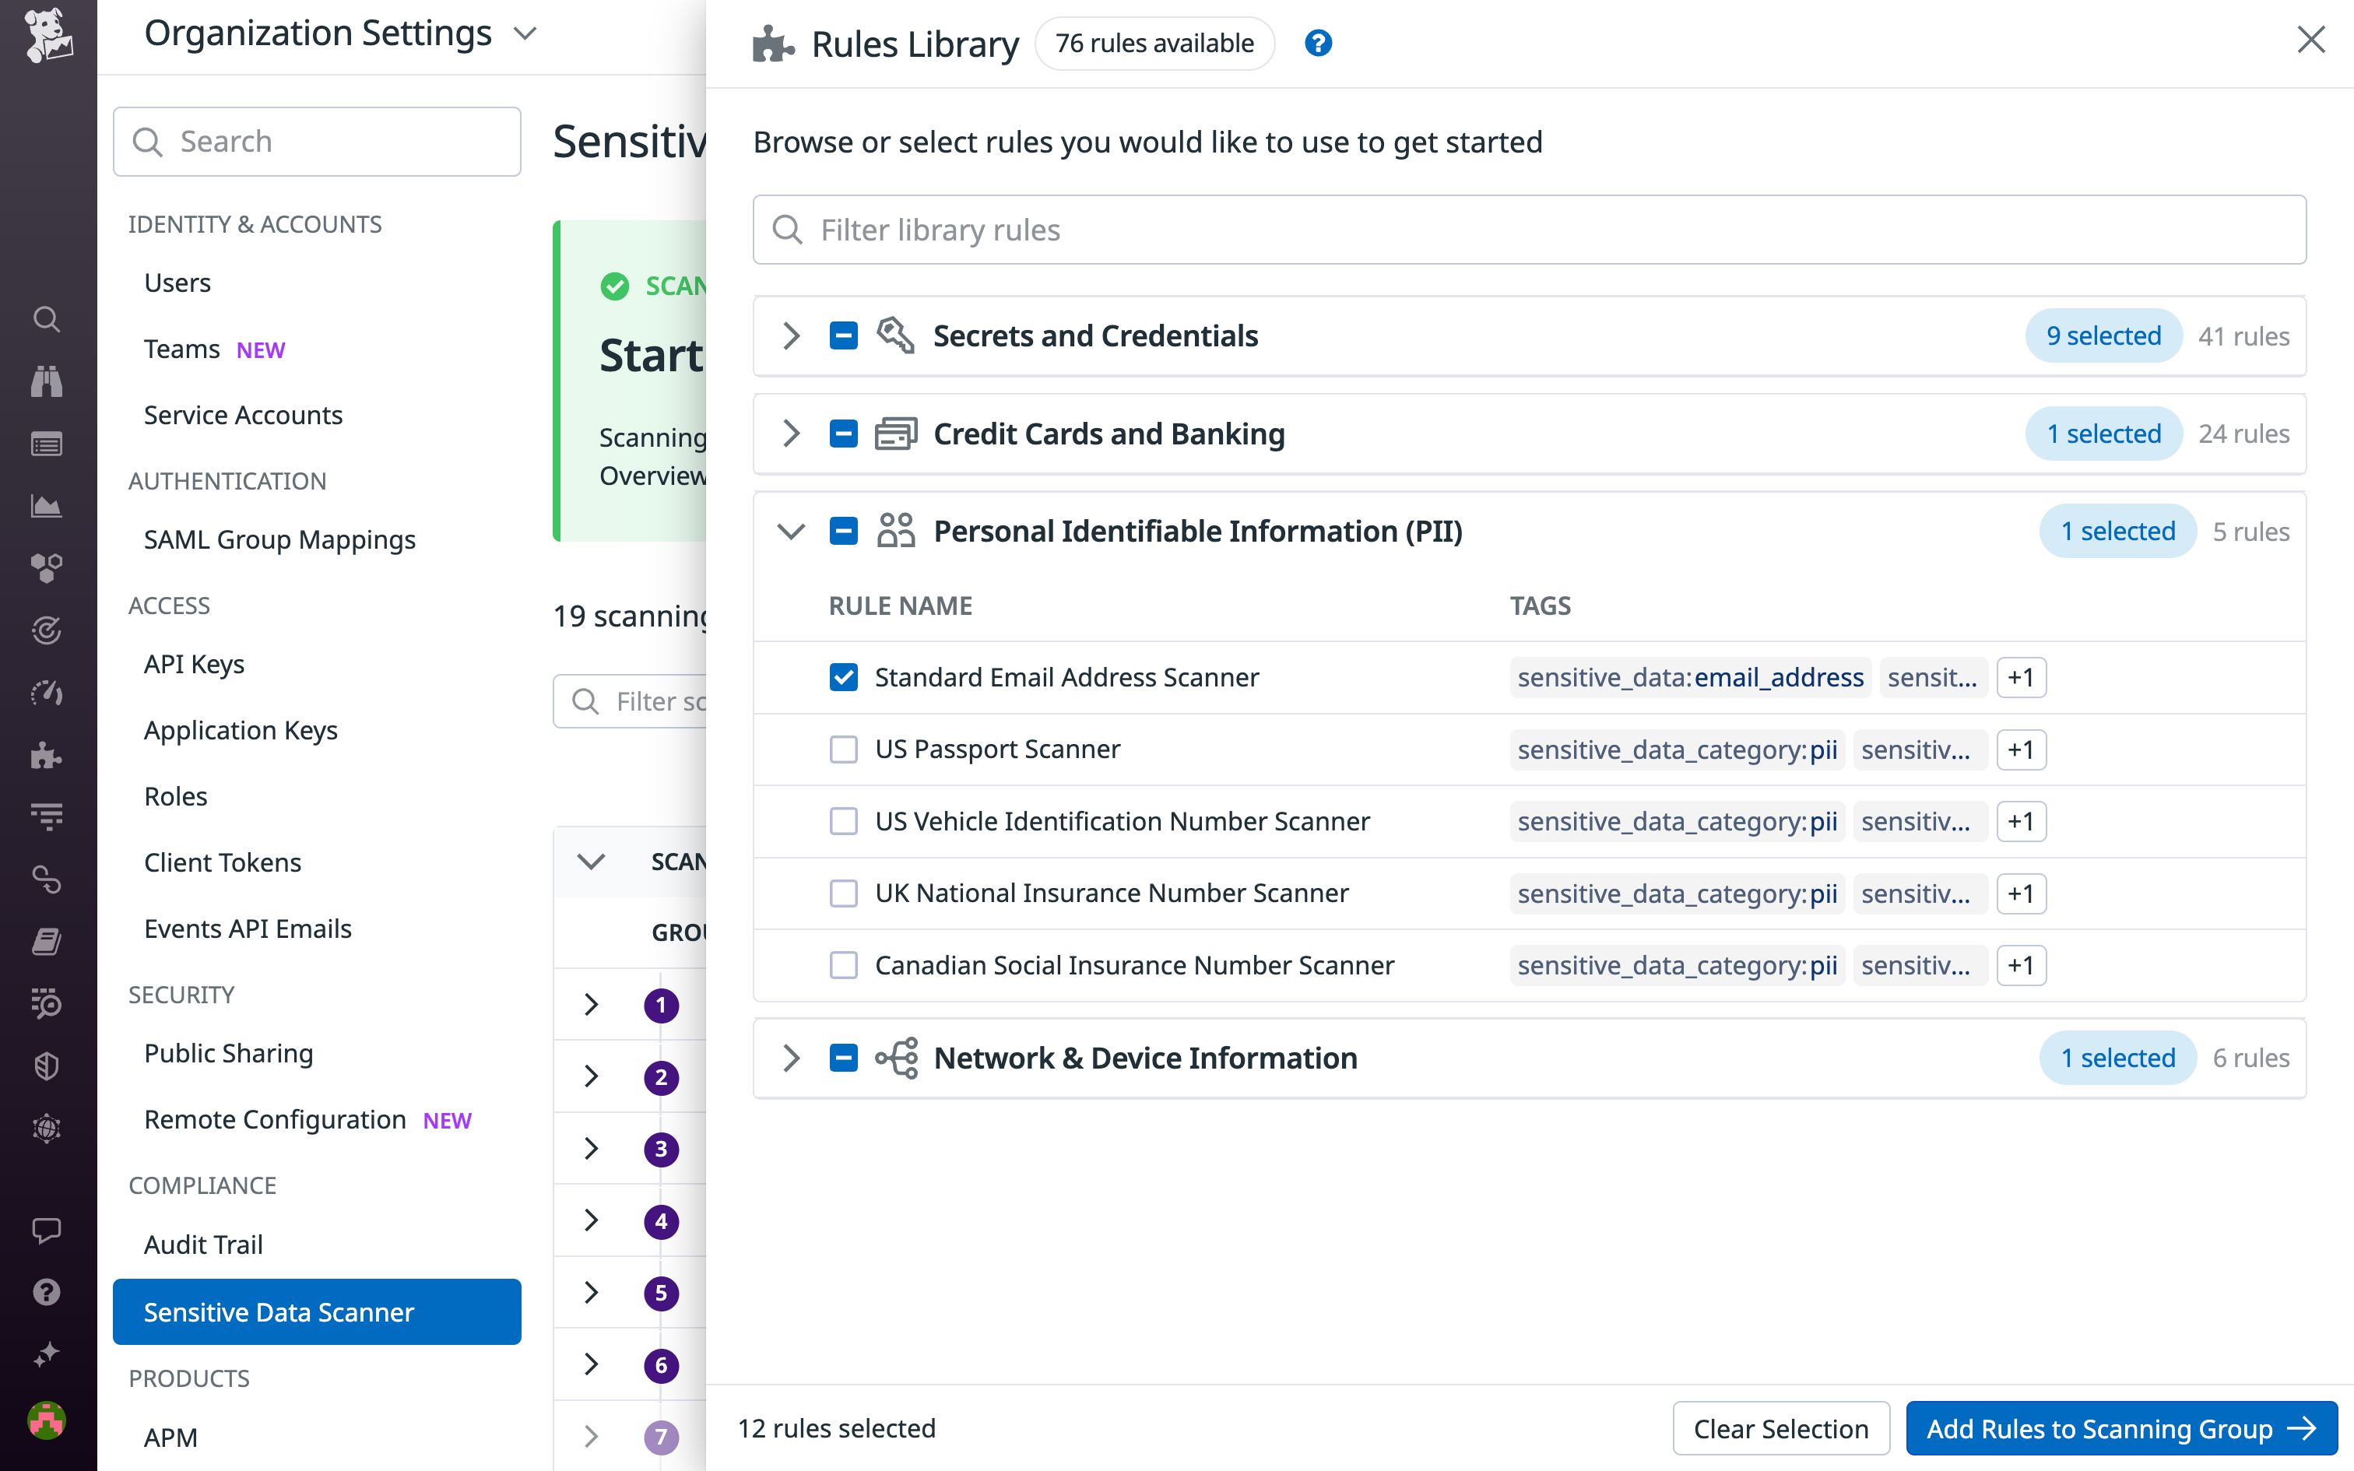Select the Logs filter icon in sidebar
2354x1471 pixels.
[47, 816]
